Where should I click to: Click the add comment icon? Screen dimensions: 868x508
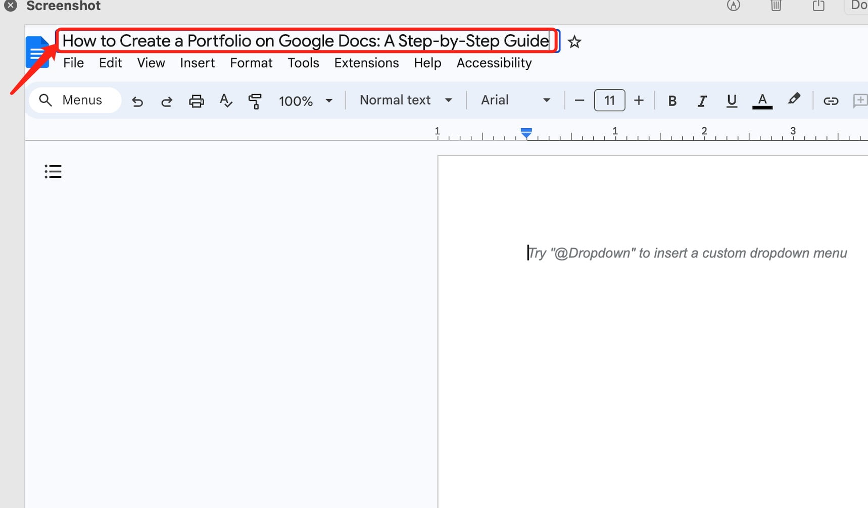[x=860, y=101]
